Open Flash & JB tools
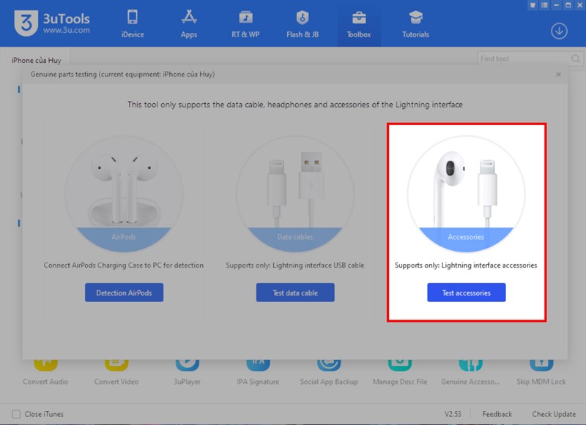 click(301, 22)
